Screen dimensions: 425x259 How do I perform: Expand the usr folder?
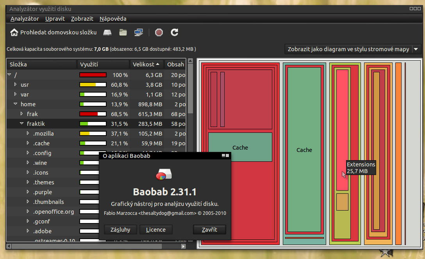(16, 84)
